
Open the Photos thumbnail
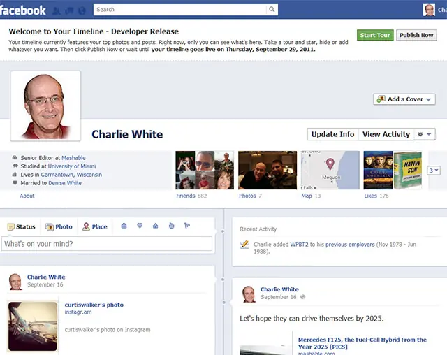268,171
